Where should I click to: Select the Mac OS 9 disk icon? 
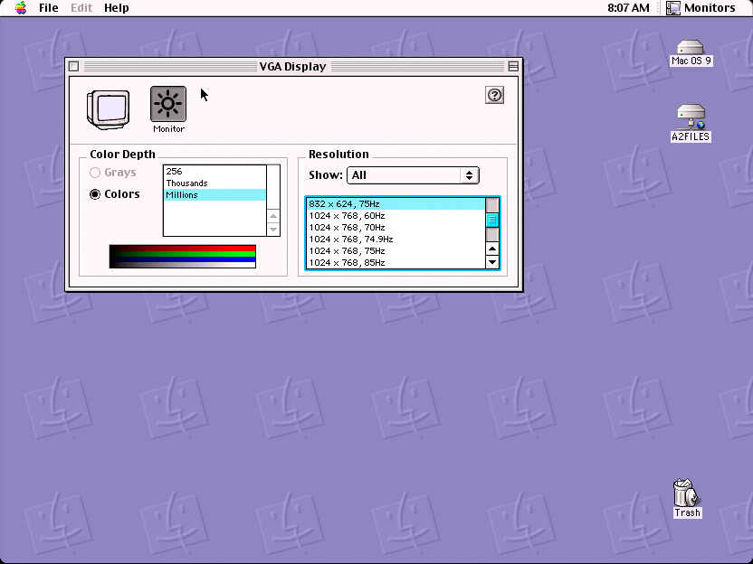(x=691, y=52)
